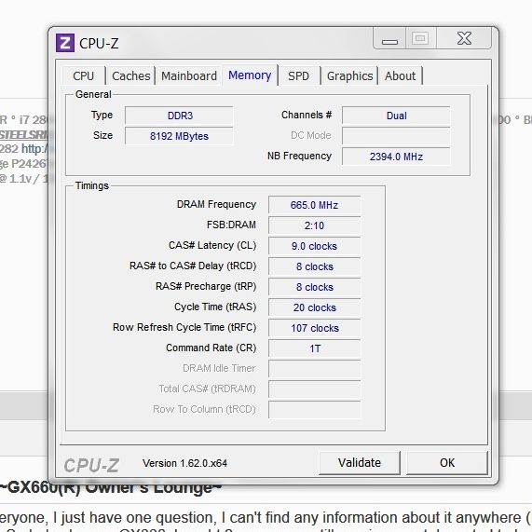
Task: Confirm with the OK button
Action: pos(447,463)
